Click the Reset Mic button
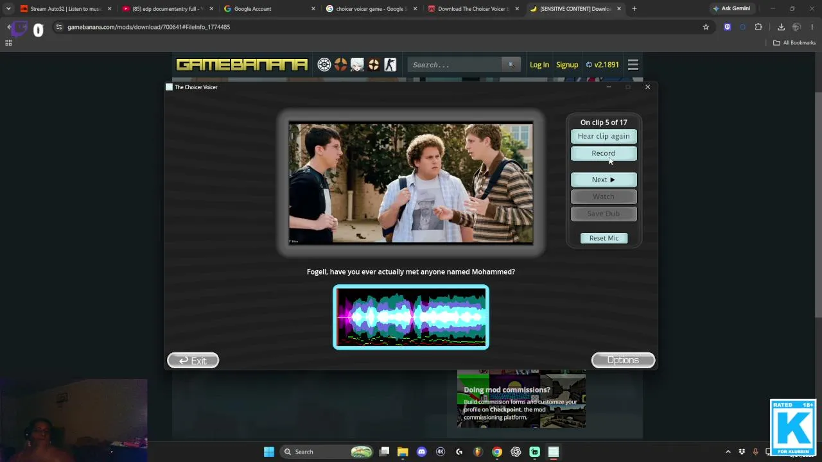 [x=604, y=238]
